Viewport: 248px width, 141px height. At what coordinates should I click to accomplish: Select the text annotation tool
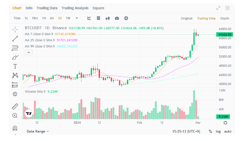point(15,66)
